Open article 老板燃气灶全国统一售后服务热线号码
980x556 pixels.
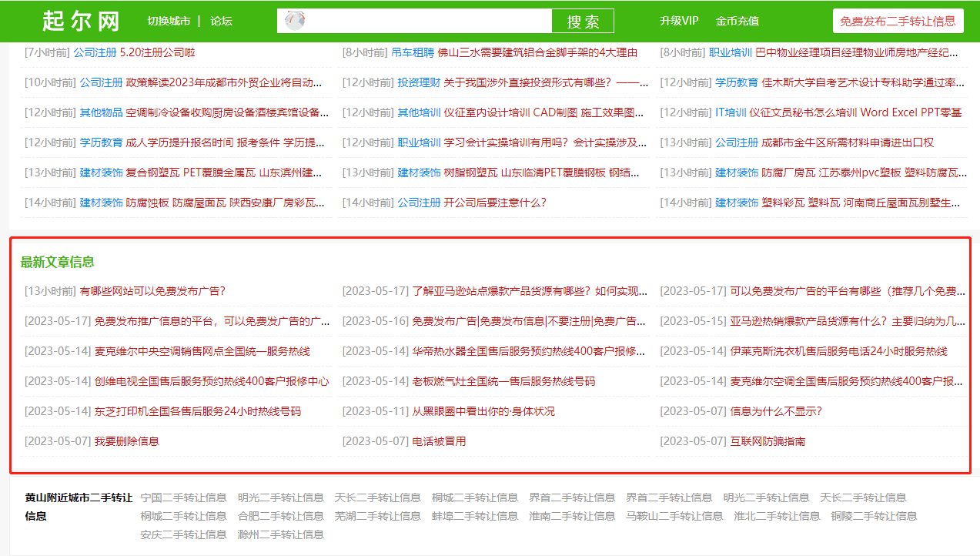(503, 381)
